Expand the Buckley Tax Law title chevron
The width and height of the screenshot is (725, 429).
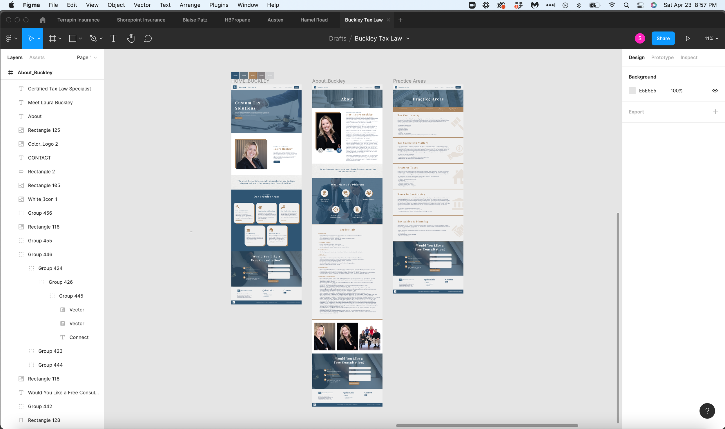[x=408, y=38]
